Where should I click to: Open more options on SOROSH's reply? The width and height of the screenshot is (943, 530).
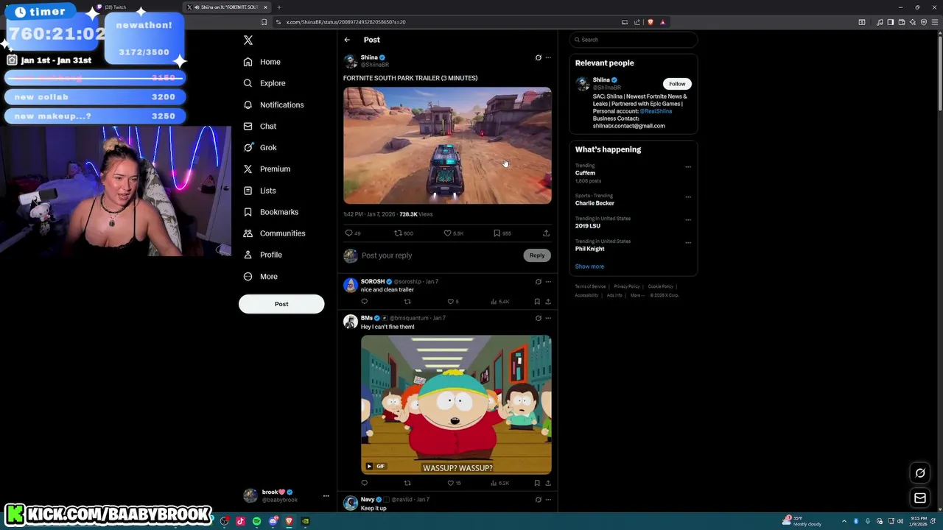pyautogui.click(x=547, y=281)
